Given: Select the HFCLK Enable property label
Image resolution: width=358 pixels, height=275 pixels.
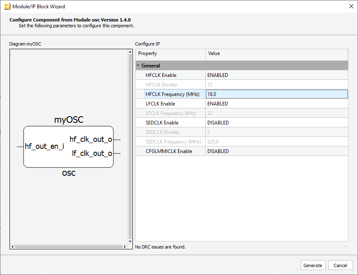Looking at the screenshot, I should [x=161, y=75].
